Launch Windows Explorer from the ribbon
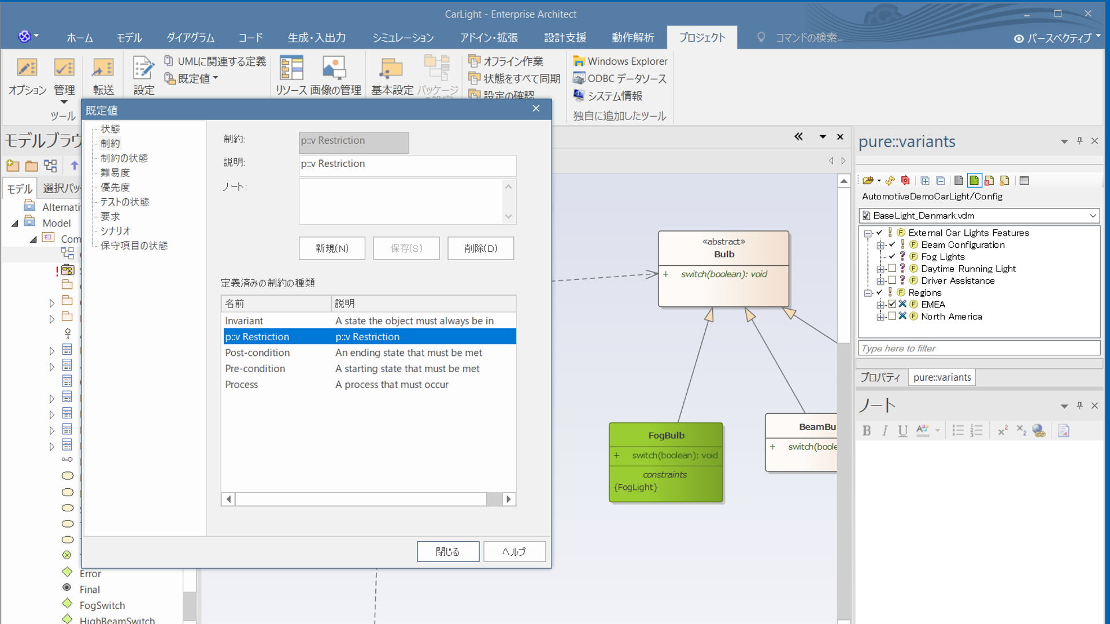The height and width of the screenshot is (624, 1110). pyautogui.click(x=620, y=61)
